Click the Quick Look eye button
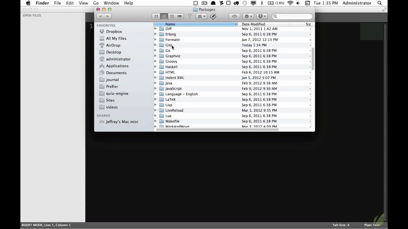This screenshot has width=408, height=229. (x=235, y=16)
